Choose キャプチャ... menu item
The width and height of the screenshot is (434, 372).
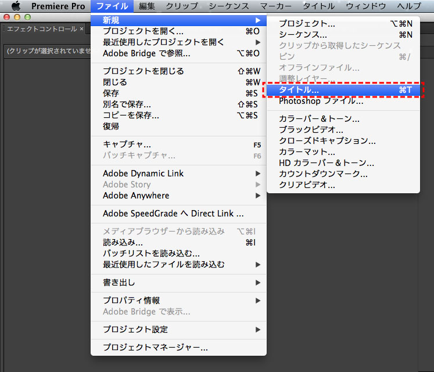pos(178,145)
